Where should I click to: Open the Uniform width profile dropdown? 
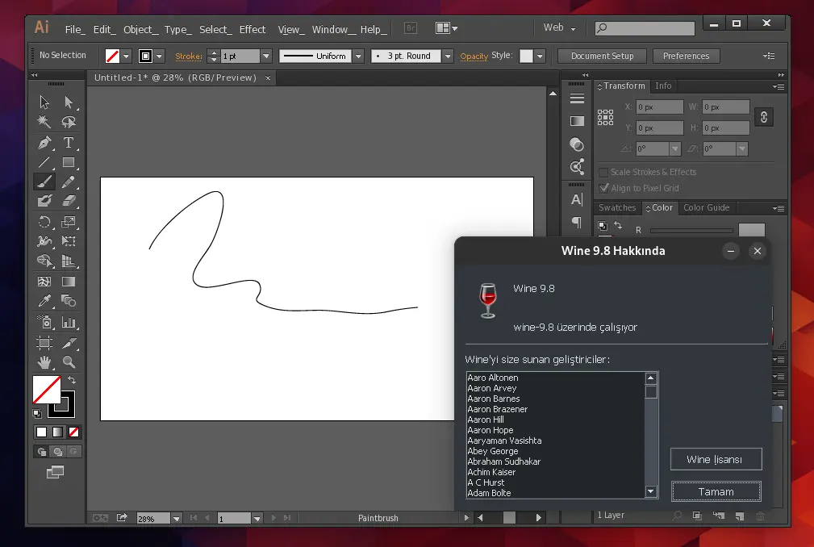[357, 56]
